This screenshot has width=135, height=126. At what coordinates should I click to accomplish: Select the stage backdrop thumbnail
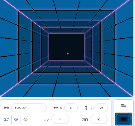[x=124, y=119]
